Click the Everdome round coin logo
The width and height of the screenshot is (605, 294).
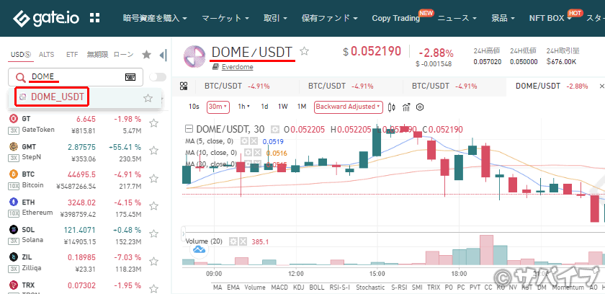tap(195, 57)
